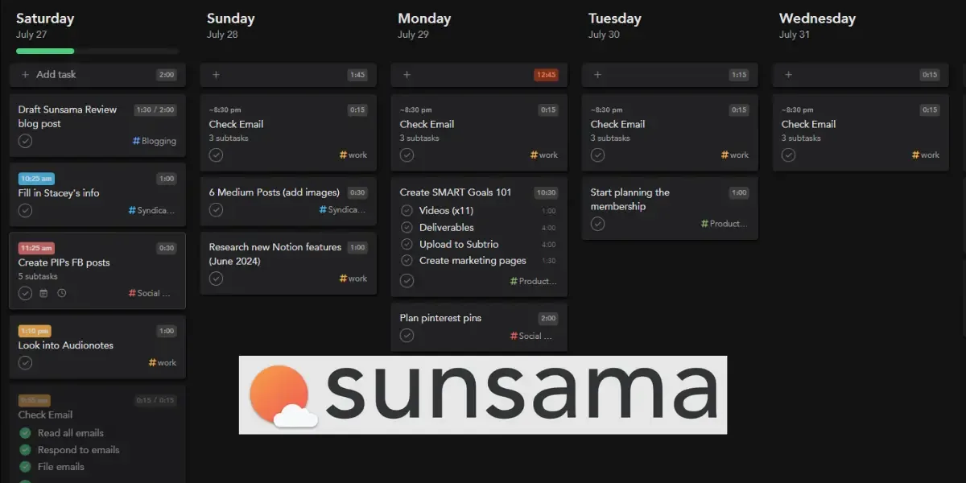Open the #Blogging channel tag

click(x=155, y=141)
